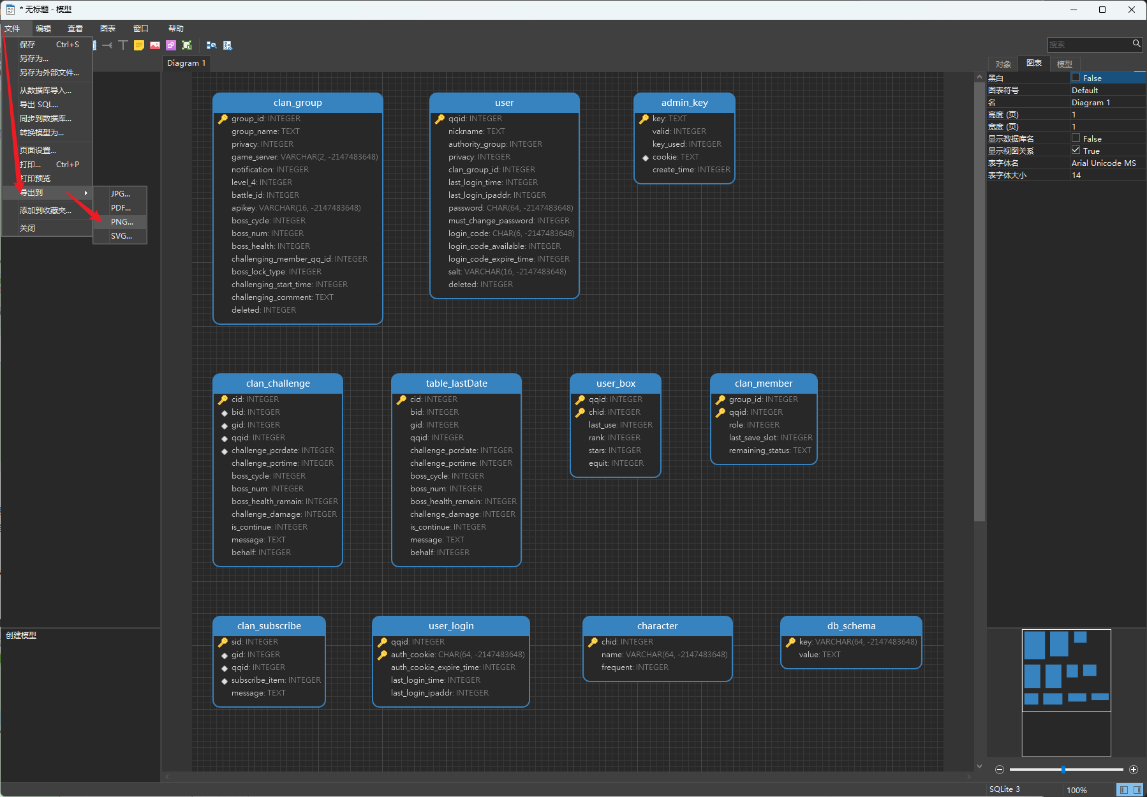Viewport: 1147px width, 797px height.
Task: Click the key icon beside cid in clan_challenge
Action: point(223,399)
